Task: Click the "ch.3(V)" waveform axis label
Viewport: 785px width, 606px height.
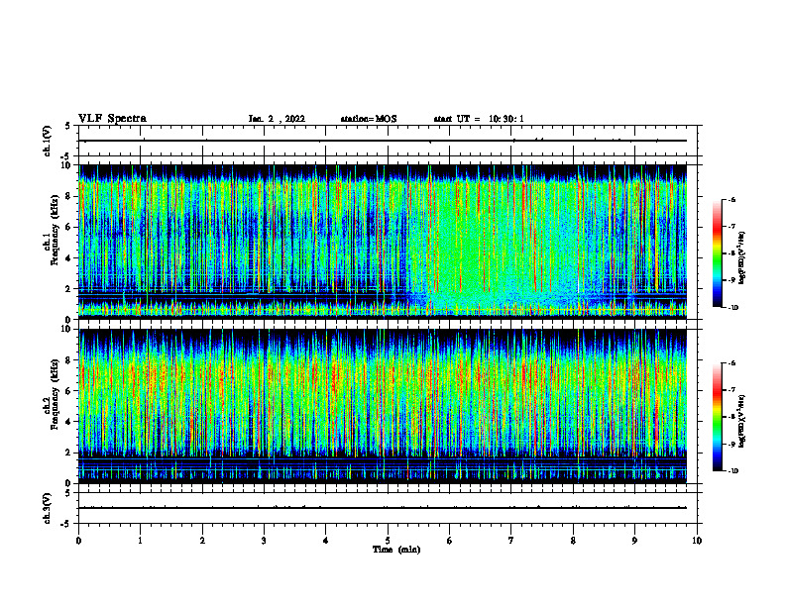Action: click(x=47, y=508)
